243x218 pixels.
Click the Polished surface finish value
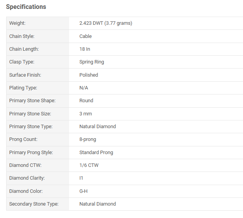89,75
